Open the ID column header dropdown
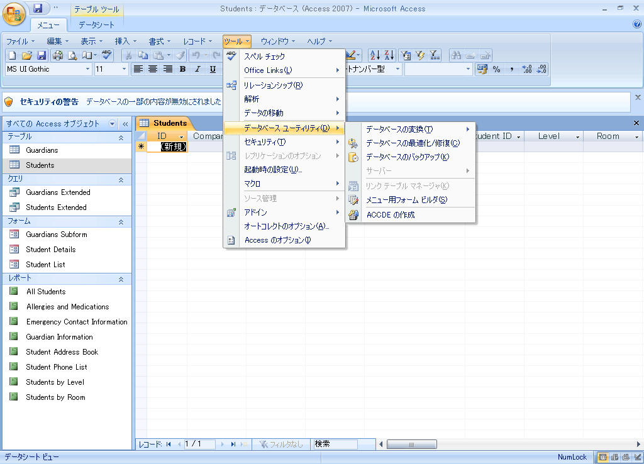The image size is (644, 464). pos(181,136)
